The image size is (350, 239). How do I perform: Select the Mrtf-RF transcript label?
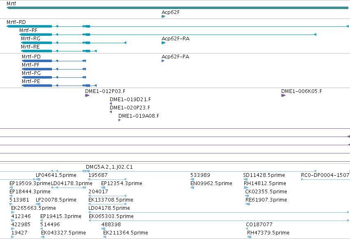[x=28, y=30]
